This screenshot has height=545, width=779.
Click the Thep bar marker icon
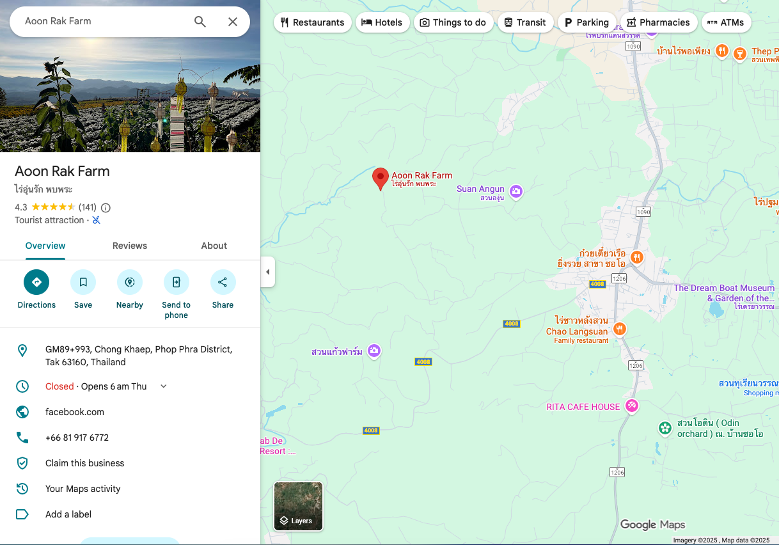point(740,53)
